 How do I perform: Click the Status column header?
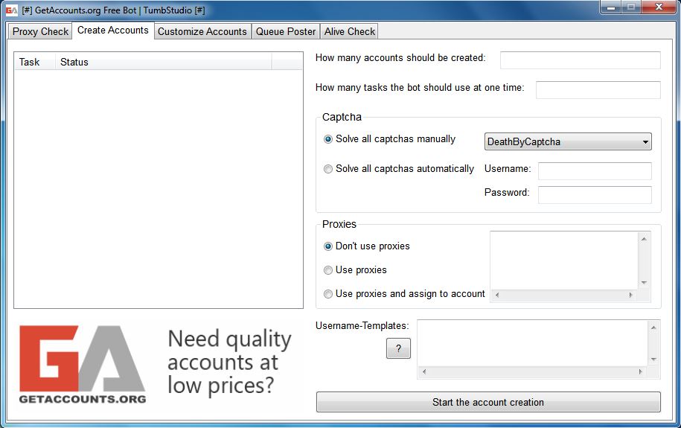[x=163, y=62]
